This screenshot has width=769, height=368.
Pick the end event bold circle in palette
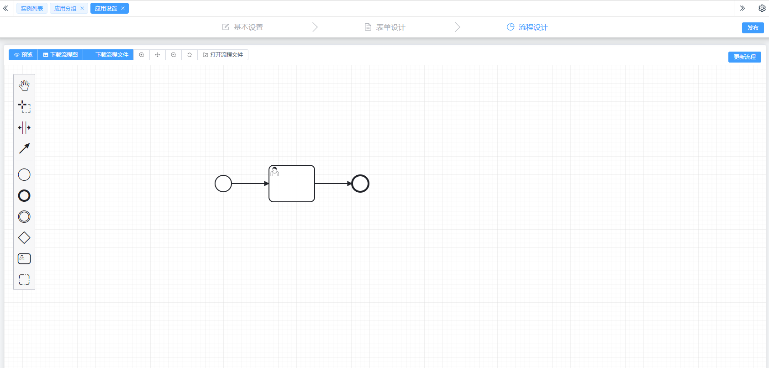point(24,196)
